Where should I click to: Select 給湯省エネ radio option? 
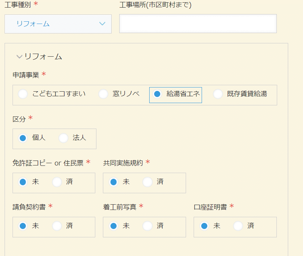(157, 94)
